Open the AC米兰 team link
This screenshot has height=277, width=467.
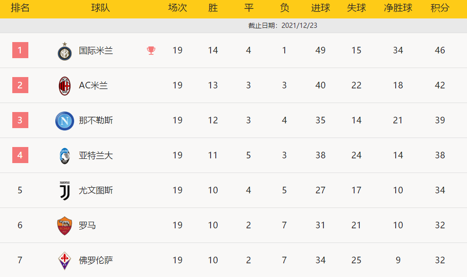click(93, 86)
